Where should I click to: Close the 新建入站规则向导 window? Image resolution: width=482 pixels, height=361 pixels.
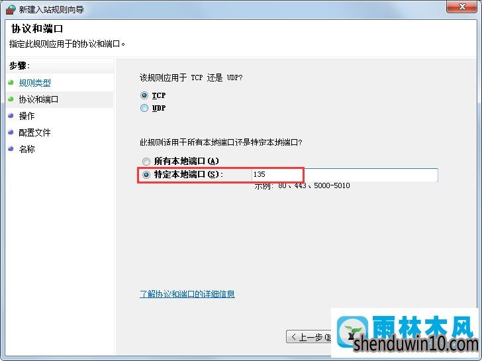[461, 7]
